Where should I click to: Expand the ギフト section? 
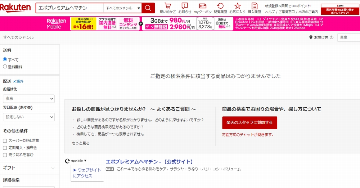coord(30,168)
